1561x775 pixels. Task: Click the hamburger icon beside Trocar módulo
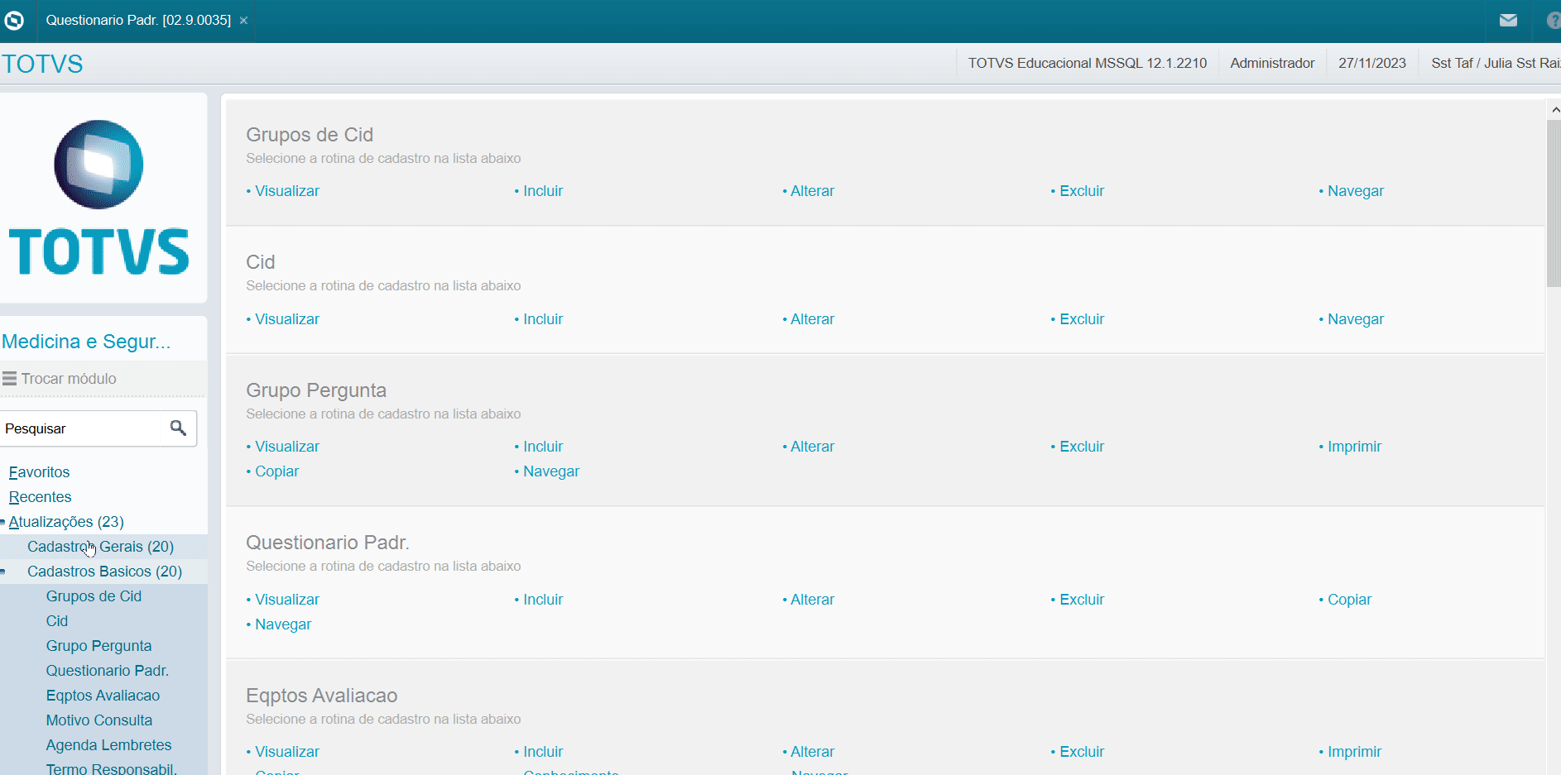10,379
